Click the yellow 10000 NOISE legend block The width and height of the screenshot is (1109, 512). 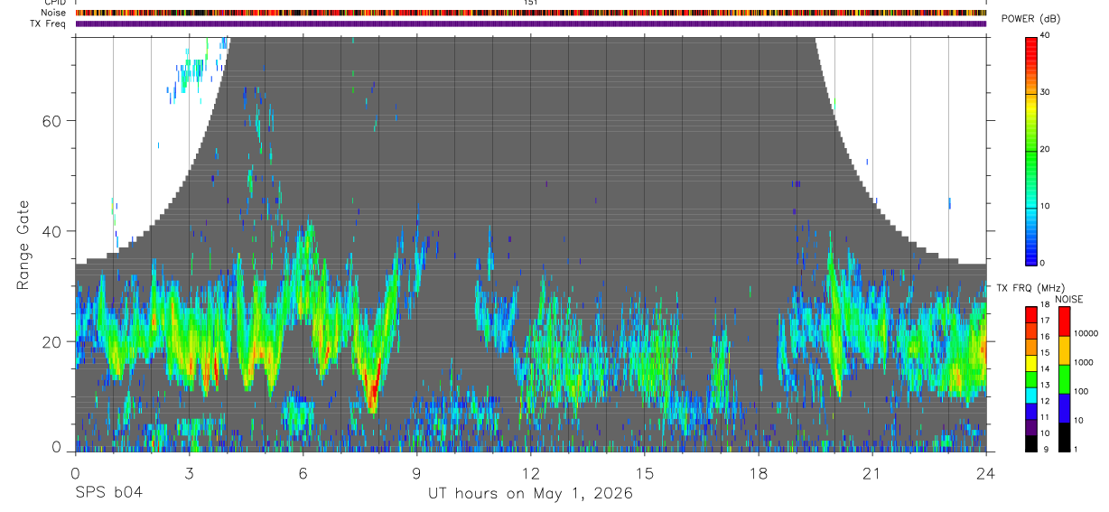click(x=1062, y=350)
